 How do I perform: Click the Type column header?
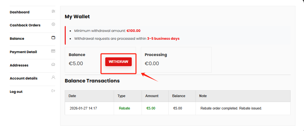pyautogui.click(x=121, y=96)
